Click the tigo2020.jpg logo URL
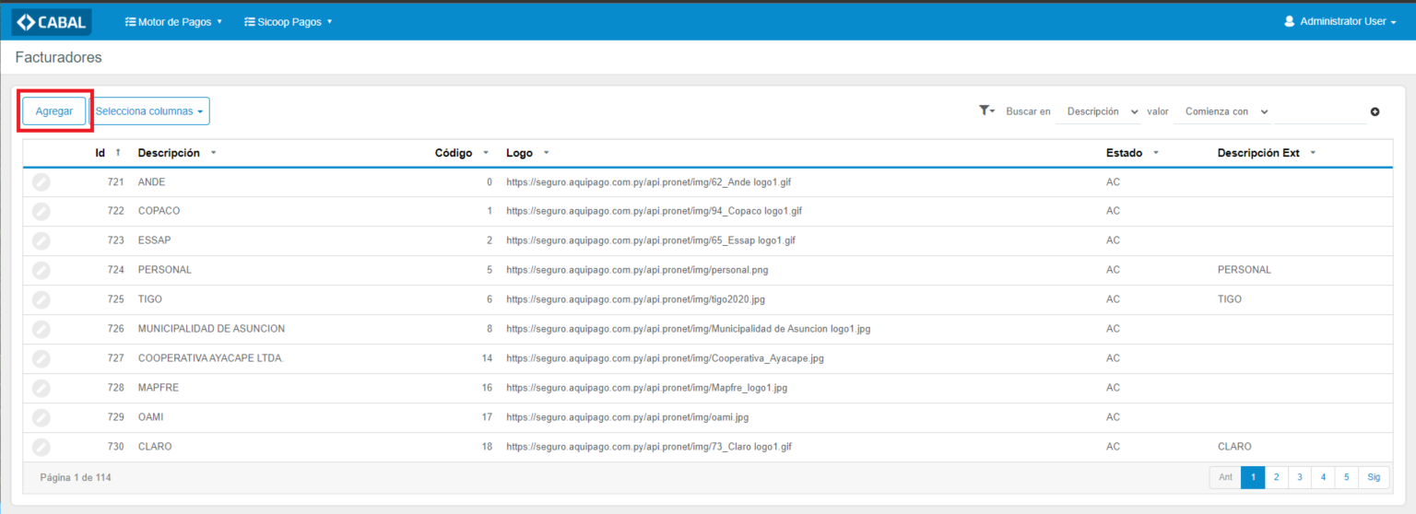 coord(636,299)
